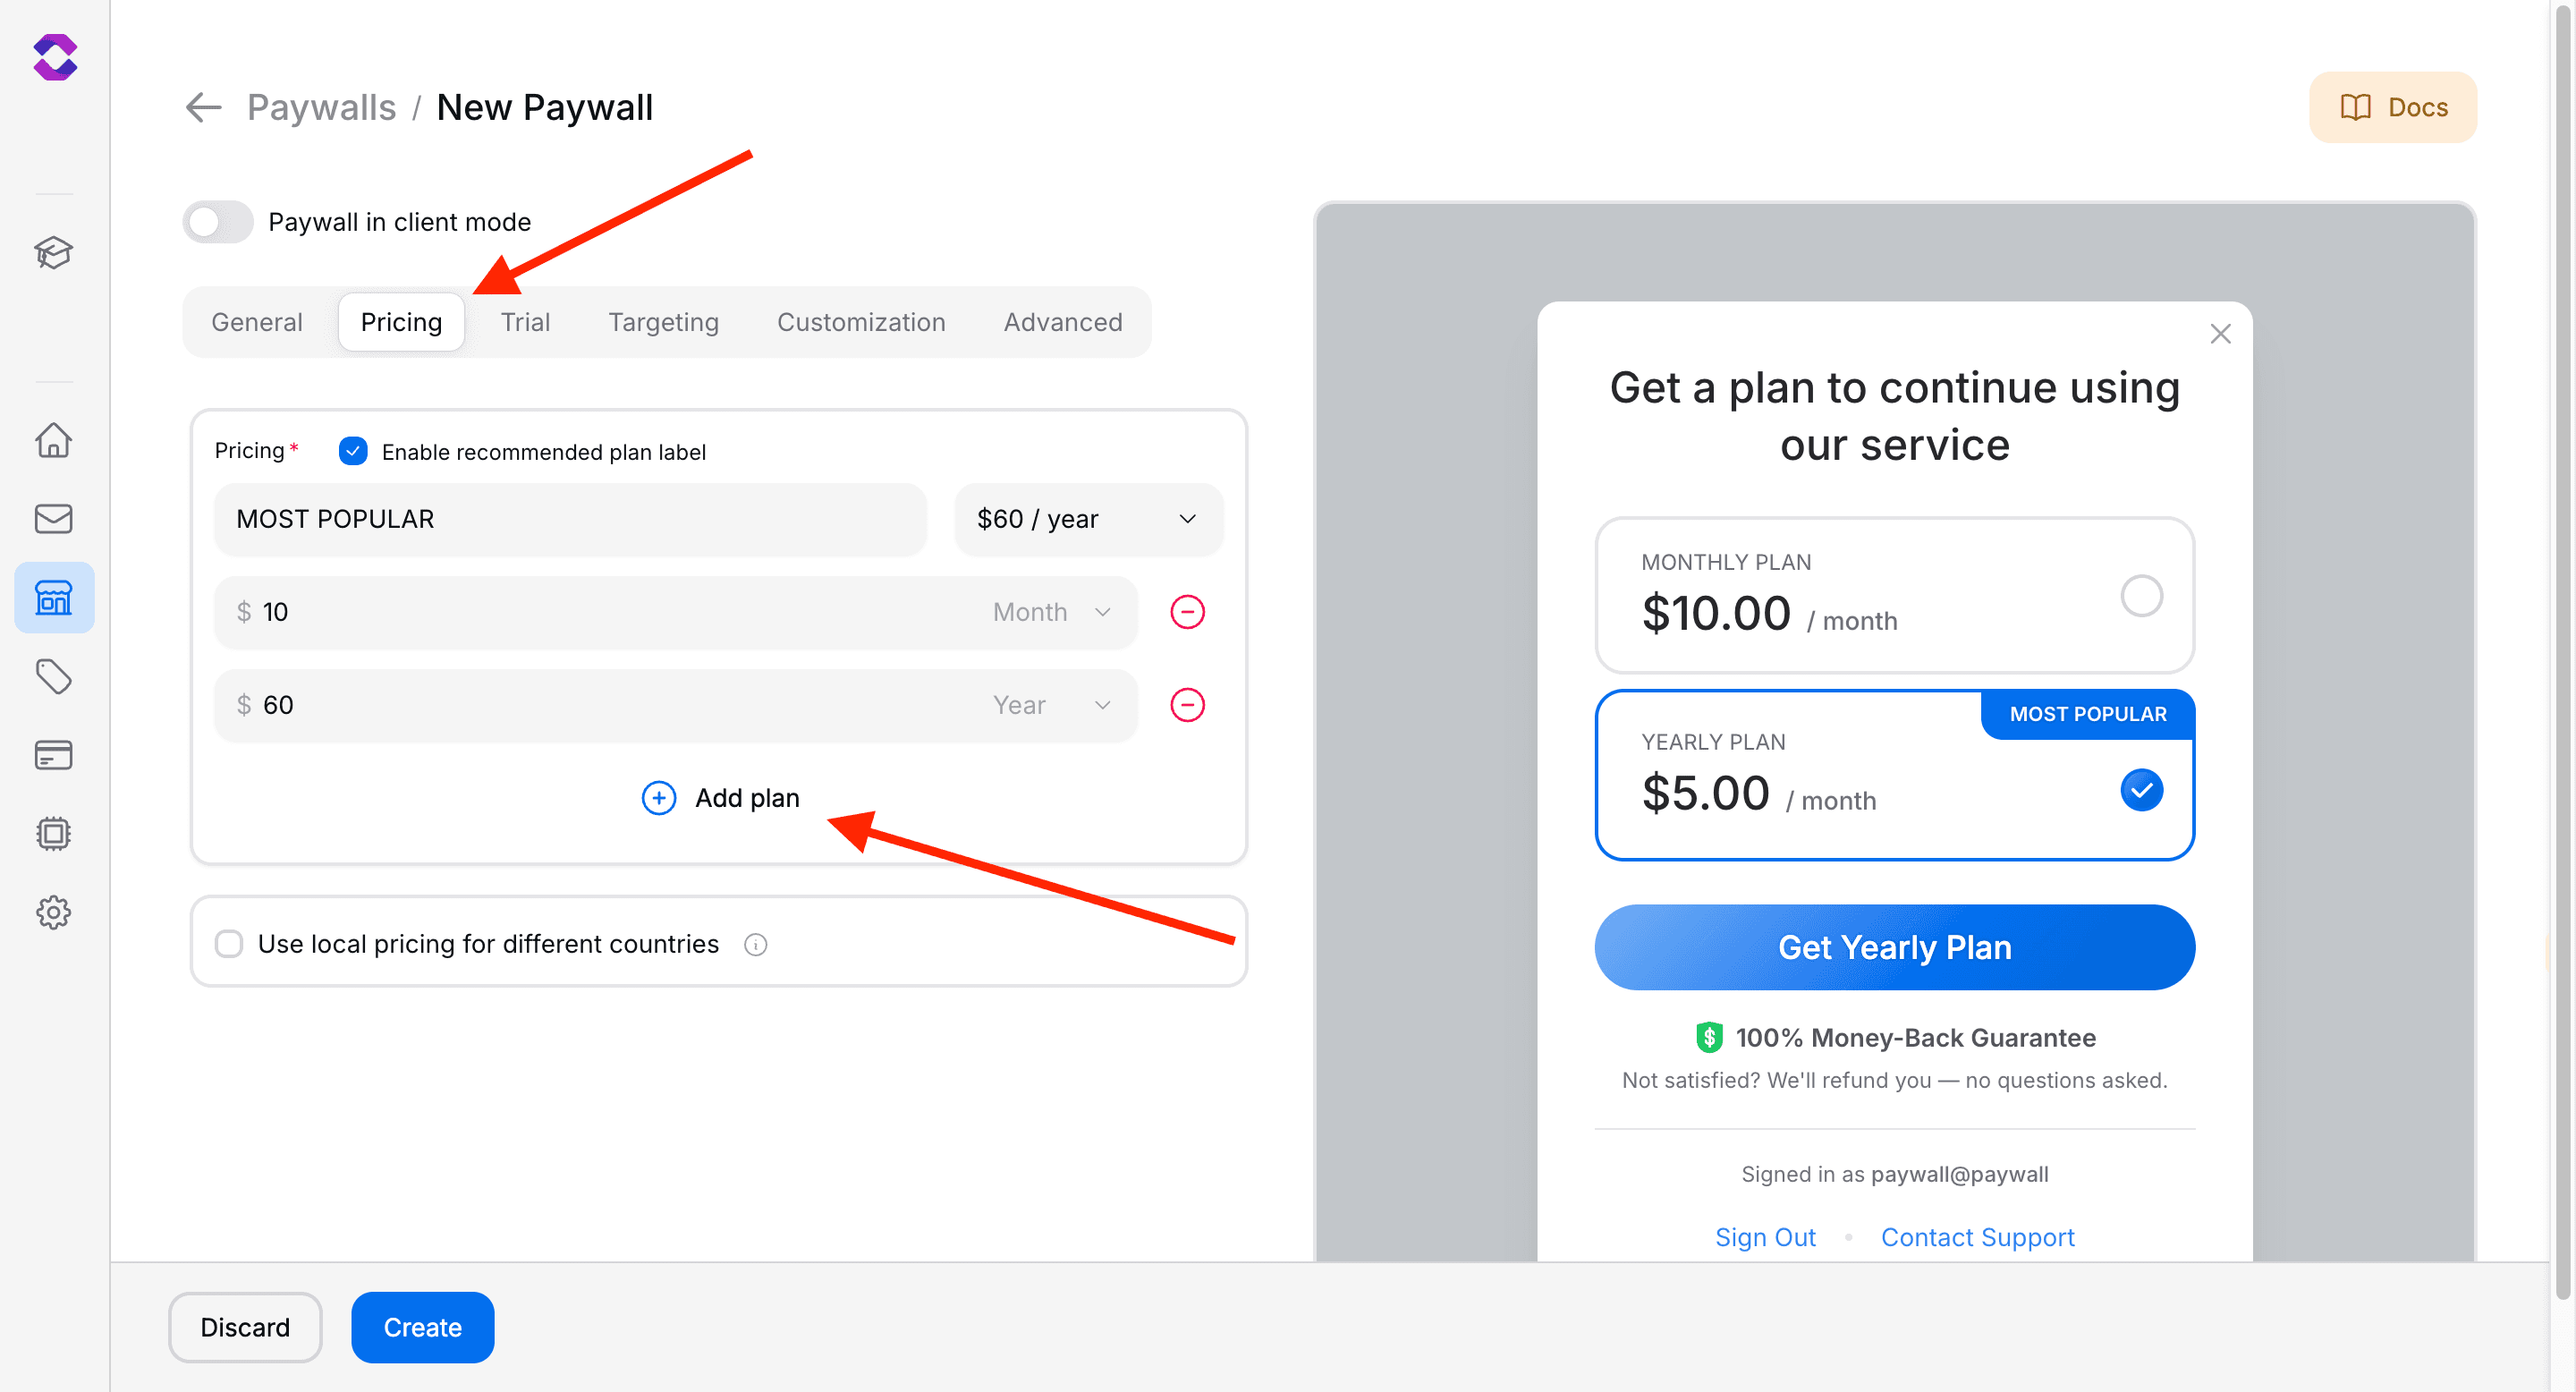Check Use local pricing for different countries
Image resolution: width=2576 pixels, height=1392 pixels.
(x=229, y=943)
